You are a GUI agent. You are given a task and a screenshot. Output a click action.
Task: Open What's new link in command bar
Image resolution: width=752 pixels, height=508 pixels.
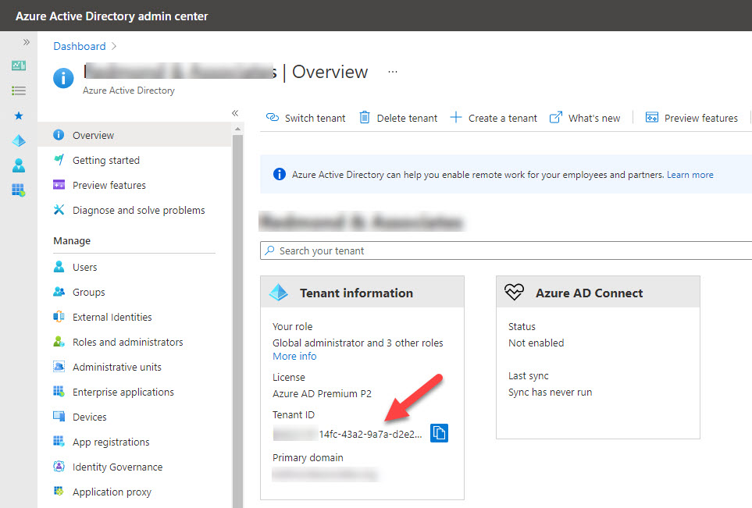pyautogui.click(x=585, y=118)
